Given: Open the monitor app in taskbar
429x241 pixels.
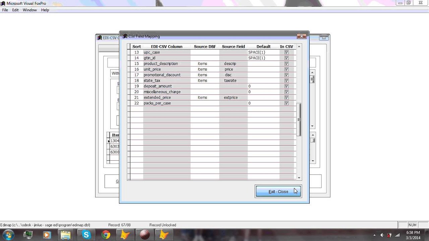Looking at the screenshot, I should [x=28, y=235].
